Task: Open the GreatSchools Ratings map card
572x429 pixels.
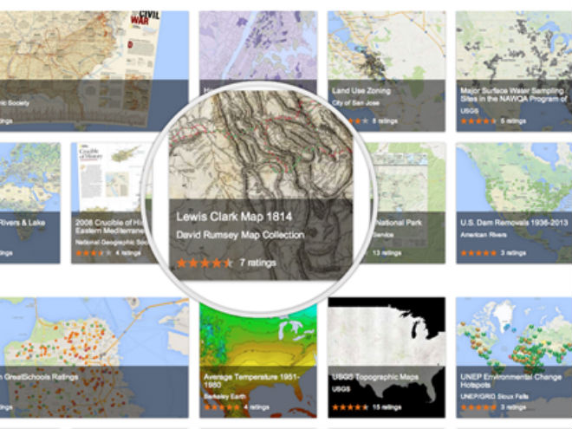Action: click(x=94, y=357)
